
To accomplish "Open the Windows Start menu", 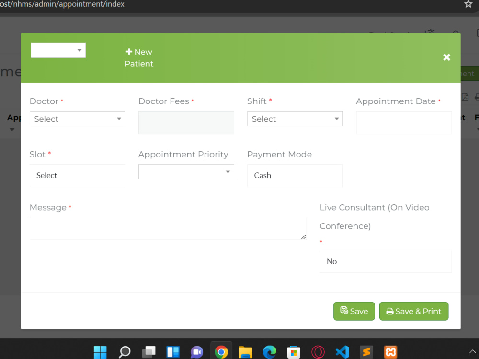I will click(x=100, y=352).
